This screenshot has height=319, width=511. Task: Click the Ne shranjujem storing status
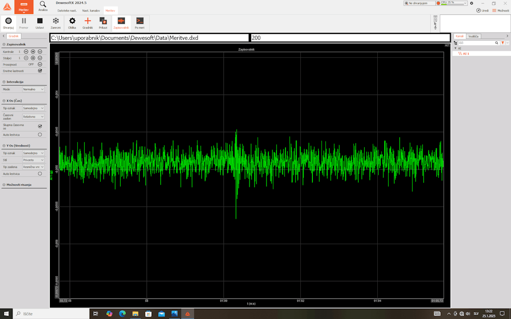419,3
